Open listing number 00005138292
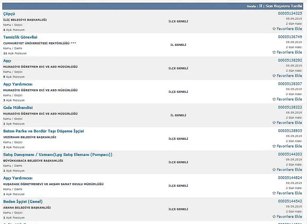Viewport: 307px width, 224px height. pos(290,60)
